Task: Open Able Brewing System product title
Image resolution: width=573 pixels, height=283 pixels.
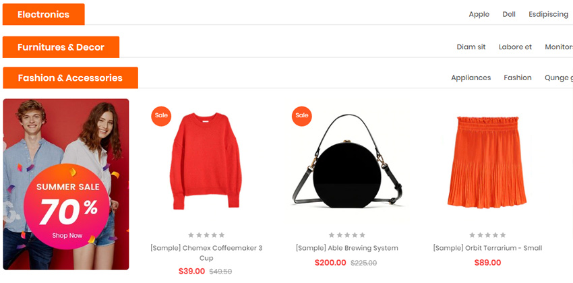Action: (347, 248)
